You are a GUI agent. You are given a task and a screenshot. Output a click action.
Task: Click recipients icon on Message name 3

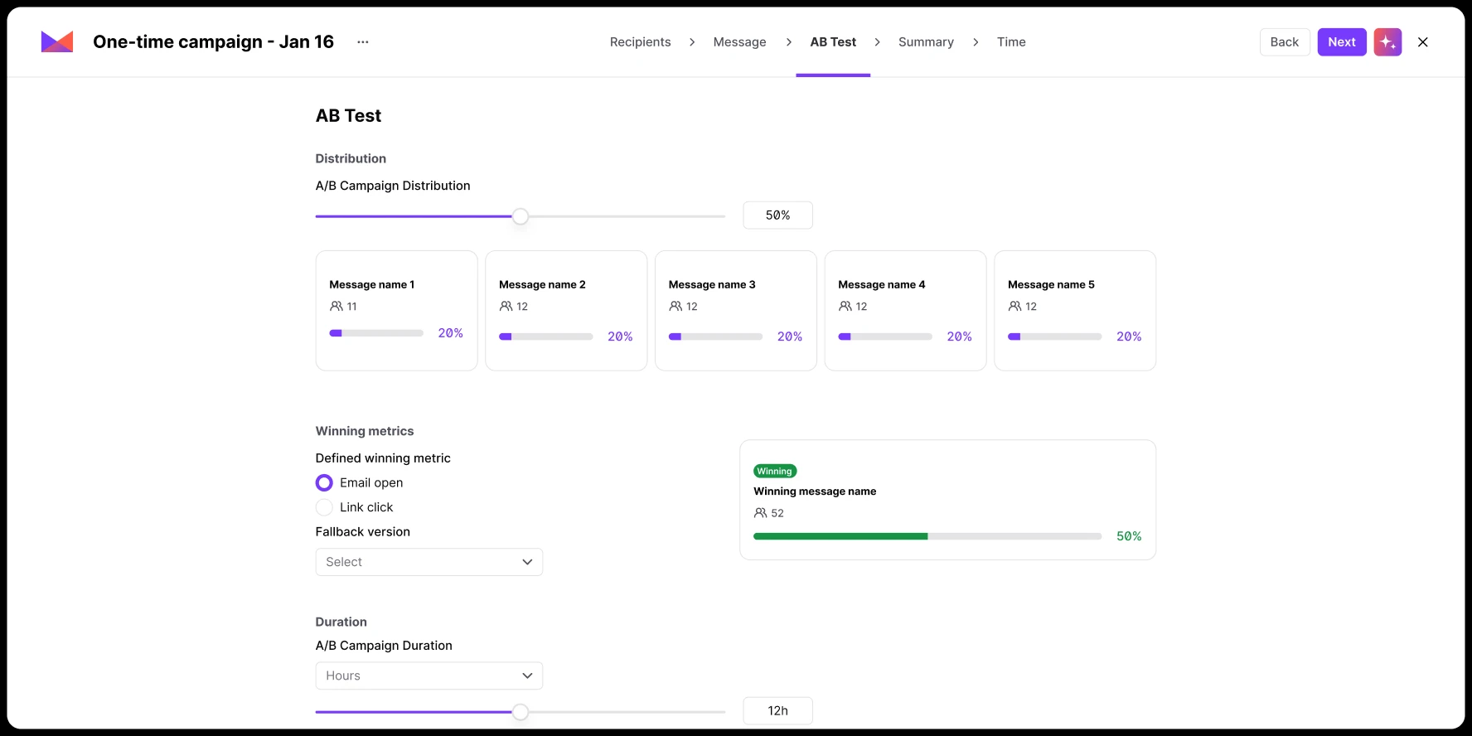[675, 306]
